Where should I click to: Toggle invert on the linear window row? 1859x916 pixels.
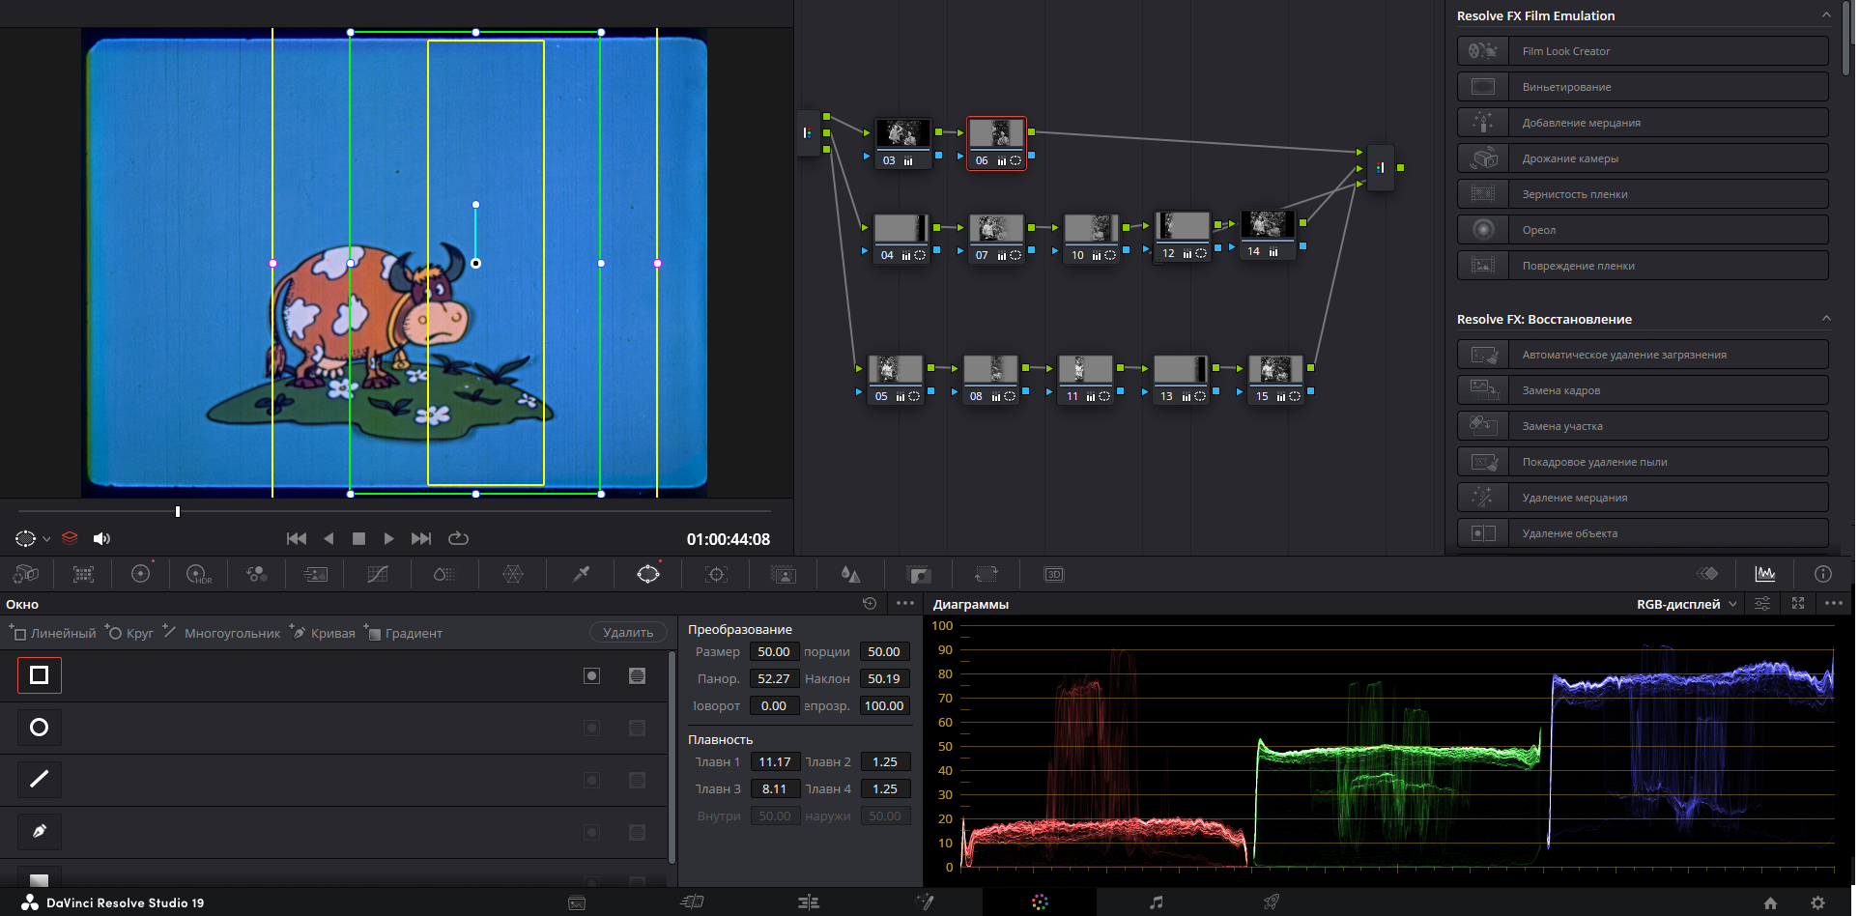coord(592,675)
